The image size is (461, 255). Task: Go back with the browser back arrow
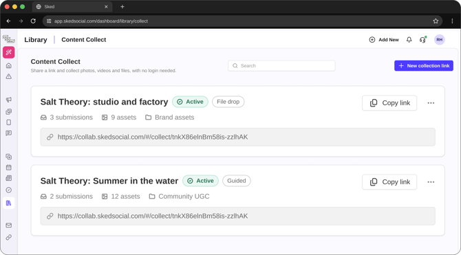click(x=8, y=21)
